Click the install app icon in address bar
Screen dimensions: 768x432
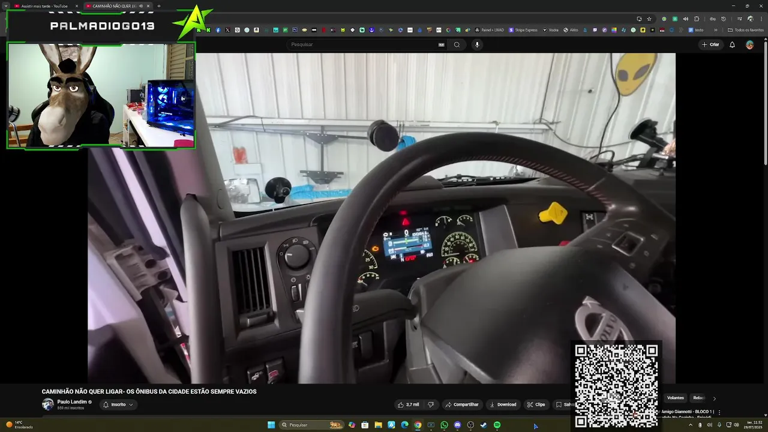(639, 19)
